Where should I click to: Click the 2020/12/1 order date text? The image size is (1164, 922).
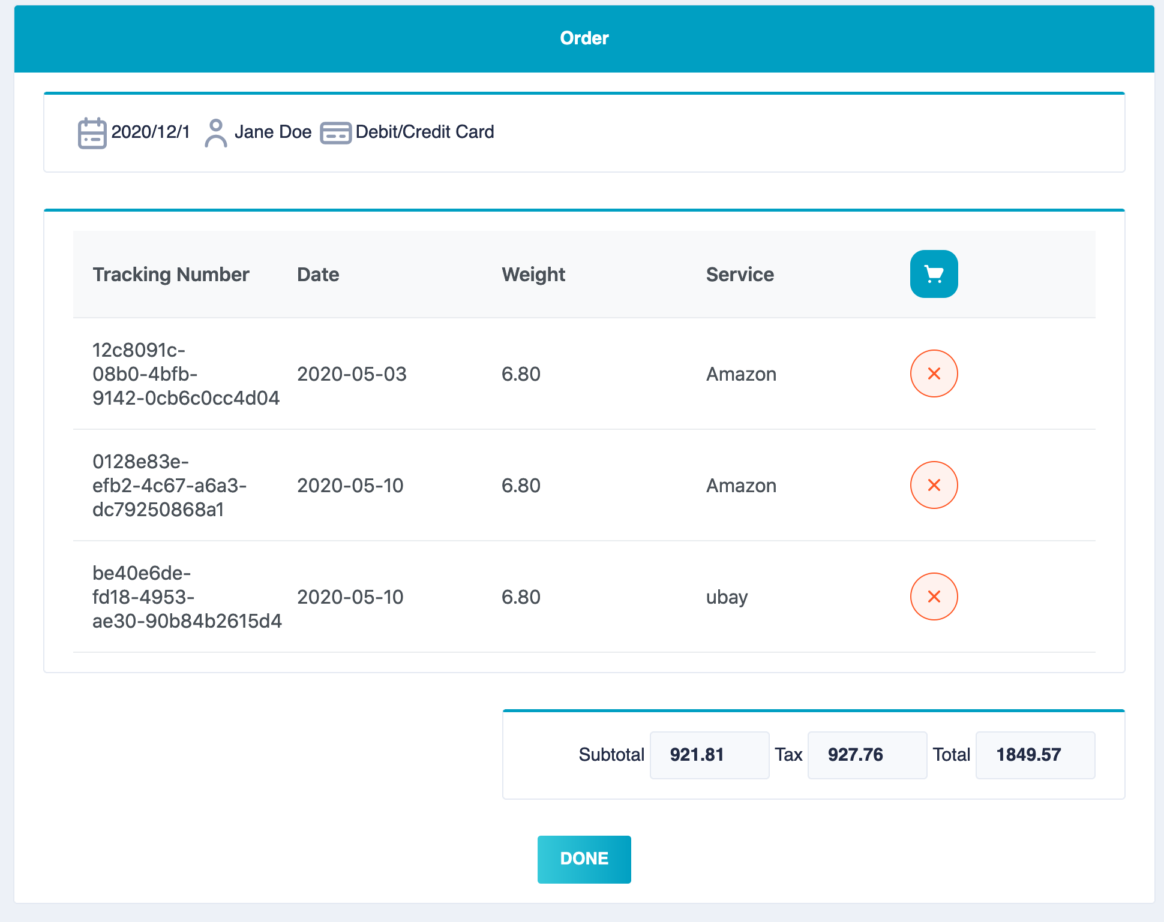pos(151,132)
